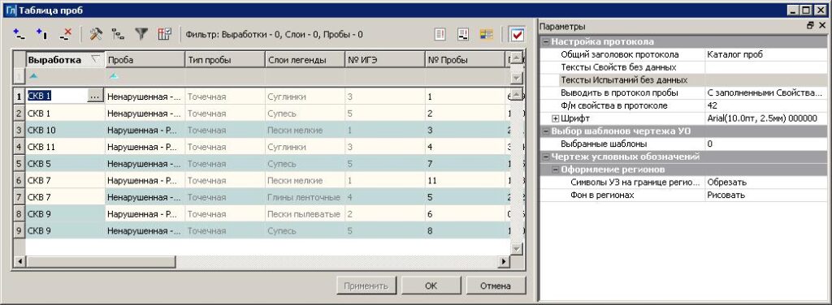
Task: Sort by the Проба column header
Action: (x=145, y=60)
